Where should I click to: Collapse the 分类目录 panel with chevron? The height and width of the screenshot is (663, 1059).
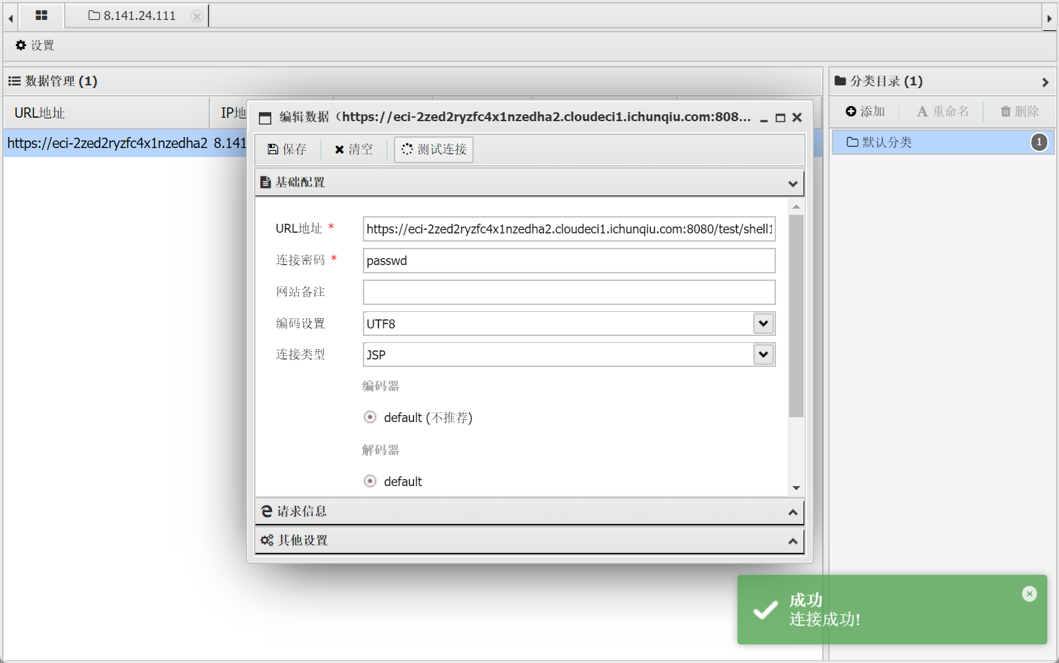tap(1045, 82)
